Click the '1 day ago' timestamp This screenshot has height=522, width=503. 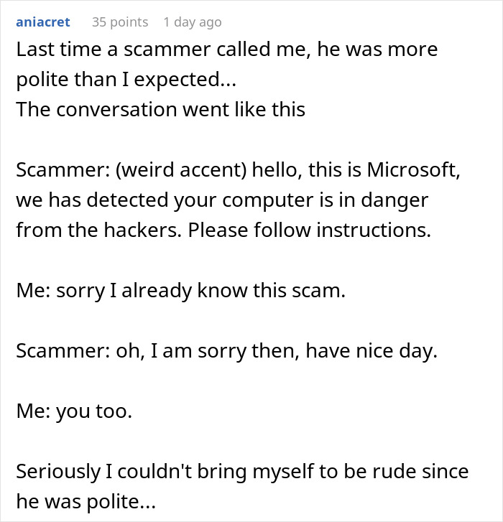192,22
